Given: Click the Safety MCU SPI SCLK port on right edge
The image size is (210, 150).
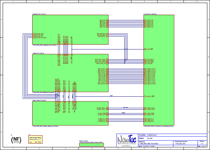Looking at the screenshot, I should click(107, 60).
